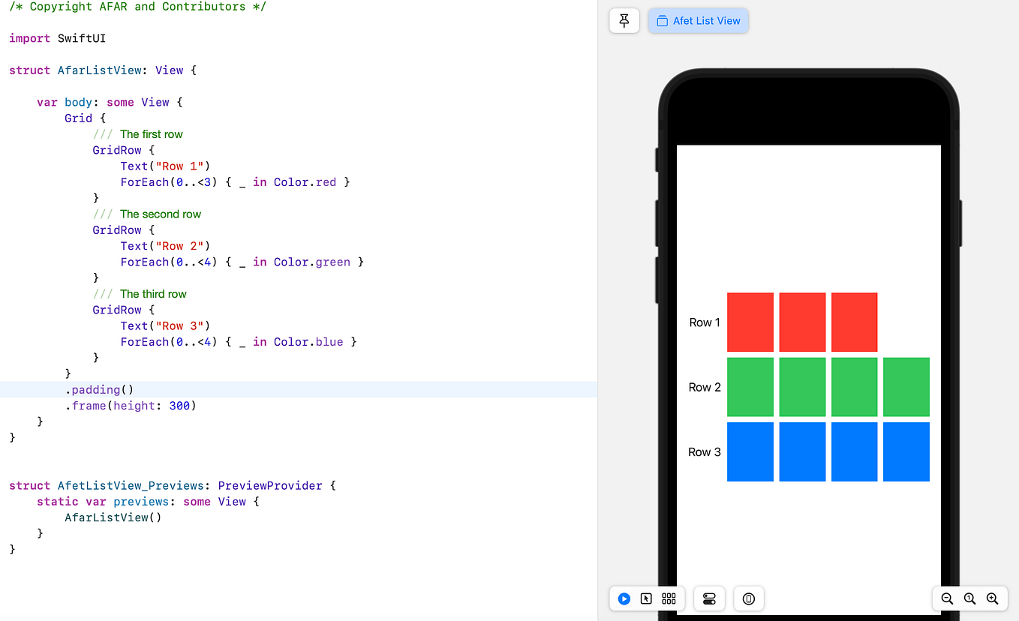
Task: Zoom out the preview canvas
Action: (x=947, y=598)
